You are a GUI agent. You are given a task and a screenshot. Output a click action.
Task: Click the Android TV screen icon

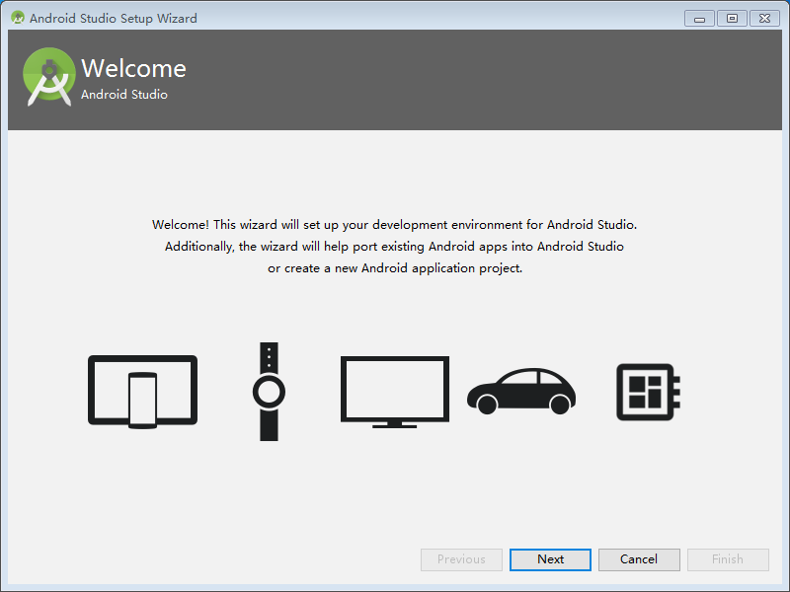point(394,392)
